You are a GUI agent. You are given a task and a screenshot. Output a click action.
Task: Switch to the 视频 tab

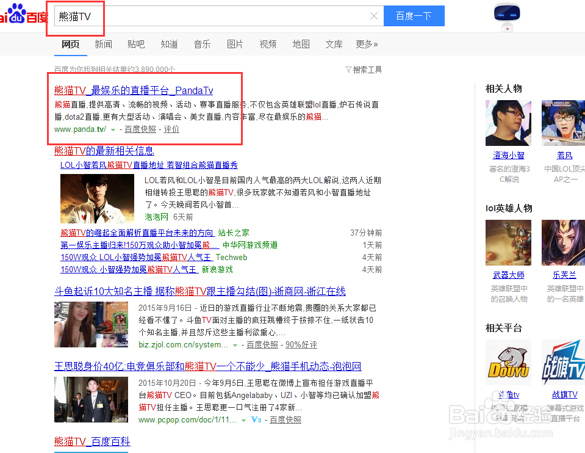click(x=268, y=45)
